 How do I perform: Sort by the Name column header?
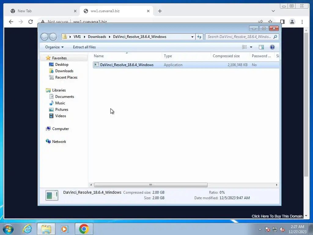tap(127, 56)
